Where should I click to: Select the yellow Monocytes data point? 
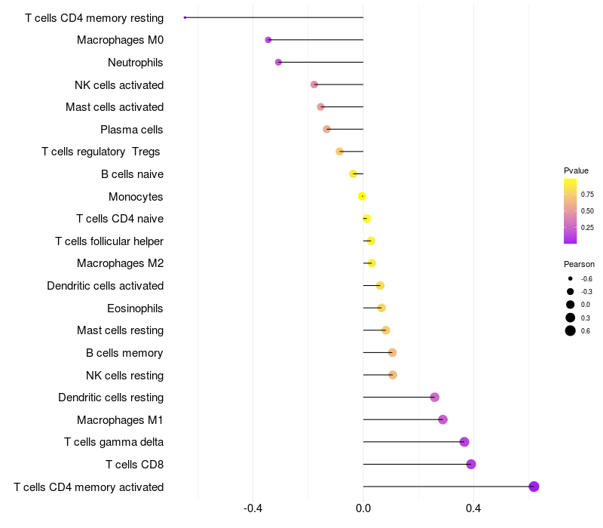tap(362, 196)
